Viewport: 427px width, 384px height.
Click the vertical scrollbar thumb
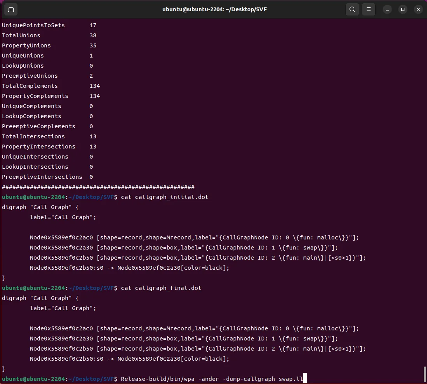pos(425,374)
